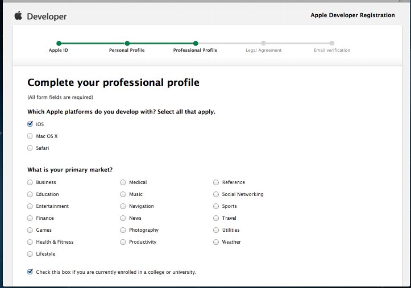Choose Utilities as primary market

click(x=216, y=230)
